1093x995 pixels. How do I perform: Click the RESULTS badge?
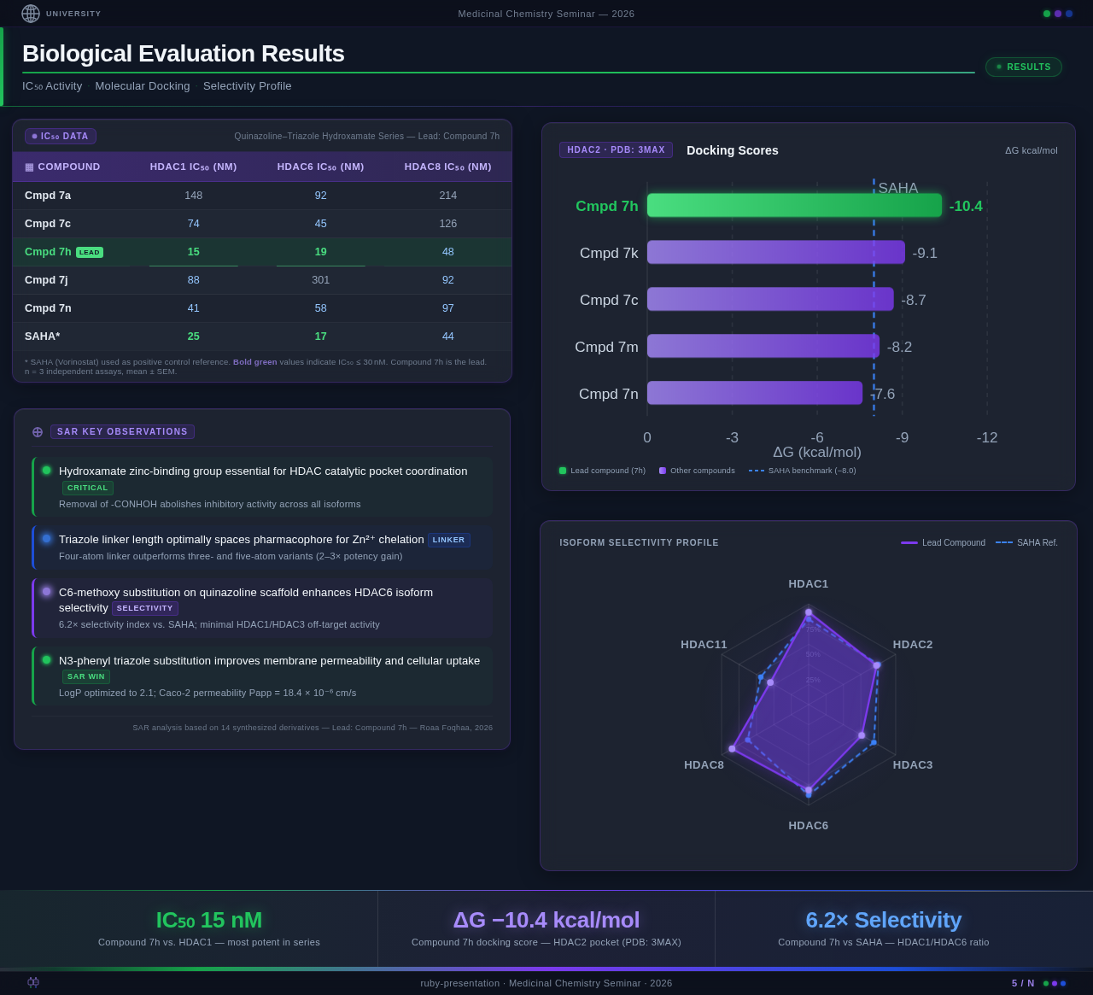[x=1023, y=67]
